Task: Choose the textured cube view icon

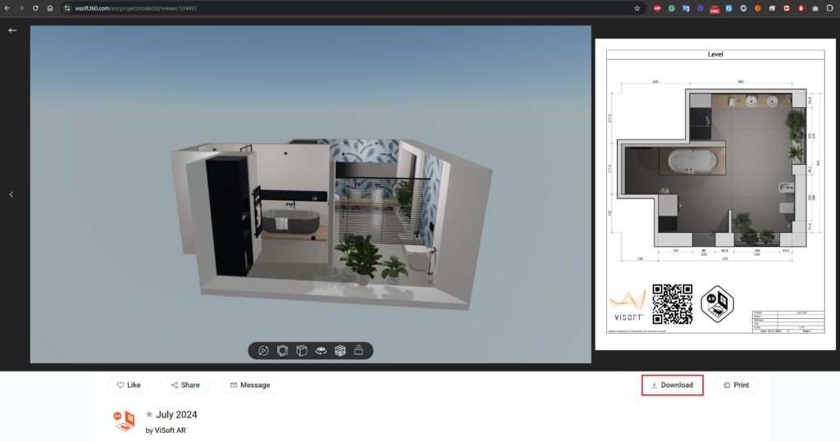Action: coord(340,351)
